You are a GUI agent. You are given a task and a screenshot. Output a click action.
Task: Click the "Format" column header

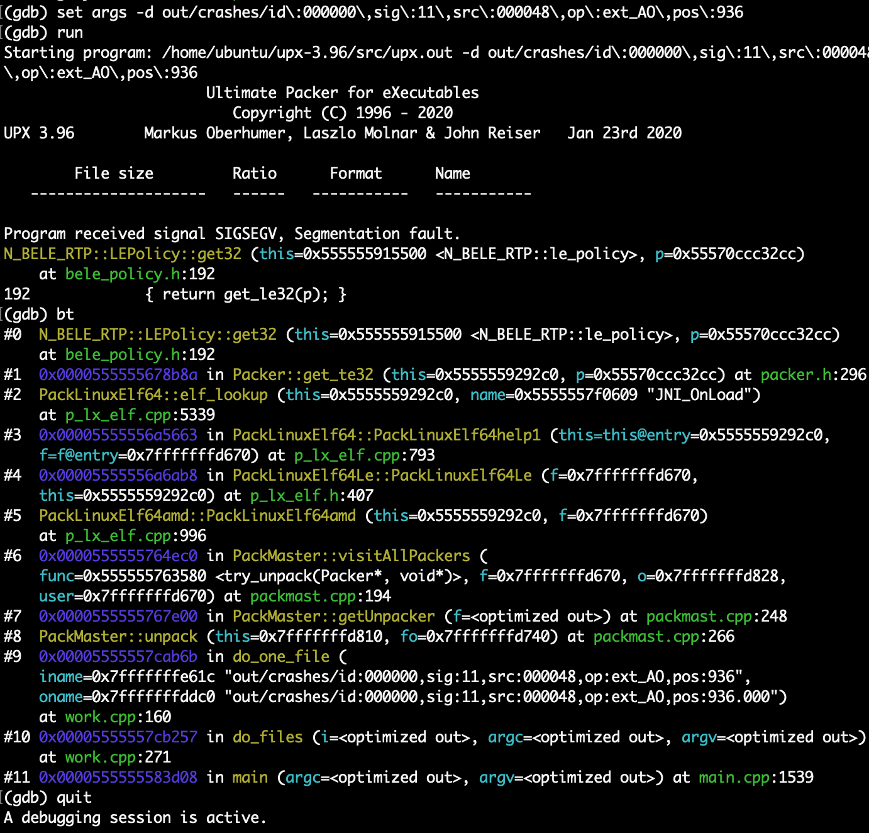click(x=355, y=174)
